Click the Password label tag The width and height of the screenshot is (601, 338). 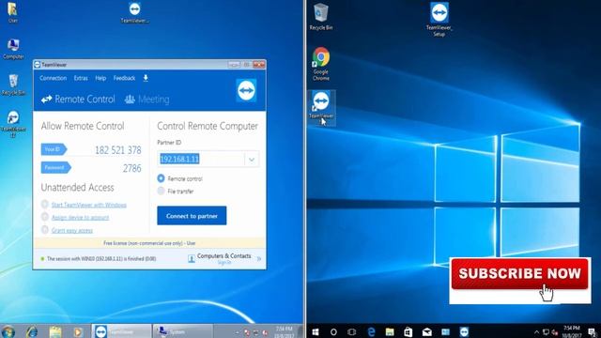[56, 167]
